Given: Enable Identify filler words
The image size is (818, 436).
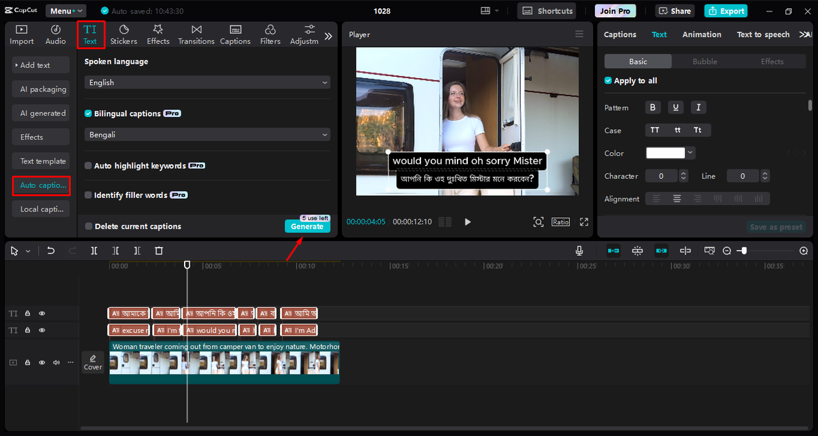Looking at the screenshot, I should click(x=88, y=195).
